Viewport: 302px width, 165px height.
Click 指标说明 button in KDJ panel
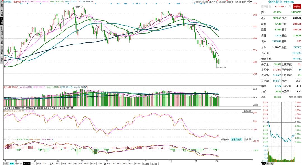[x=247, y=111]
